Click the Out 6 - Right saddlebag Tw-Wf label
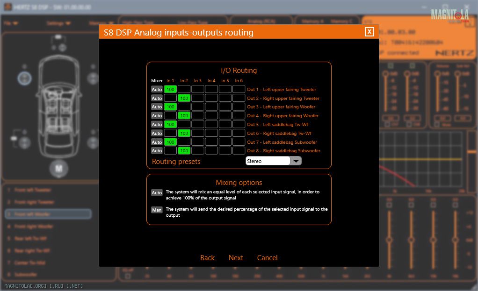478x291 pixels. pos(279,133)
